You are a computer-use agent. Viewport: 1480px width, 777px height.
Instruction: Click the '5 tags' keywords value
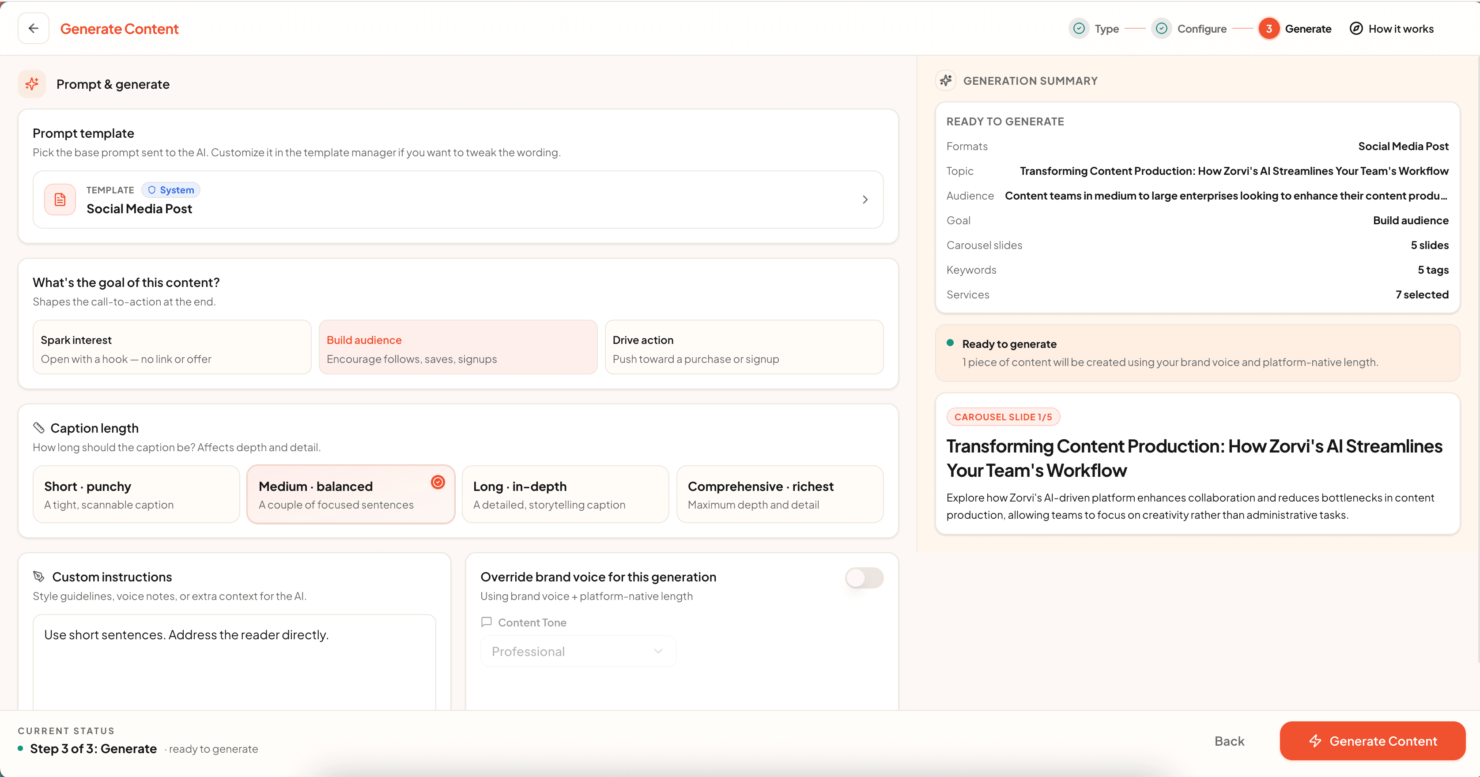click(x=1433, y=269)
